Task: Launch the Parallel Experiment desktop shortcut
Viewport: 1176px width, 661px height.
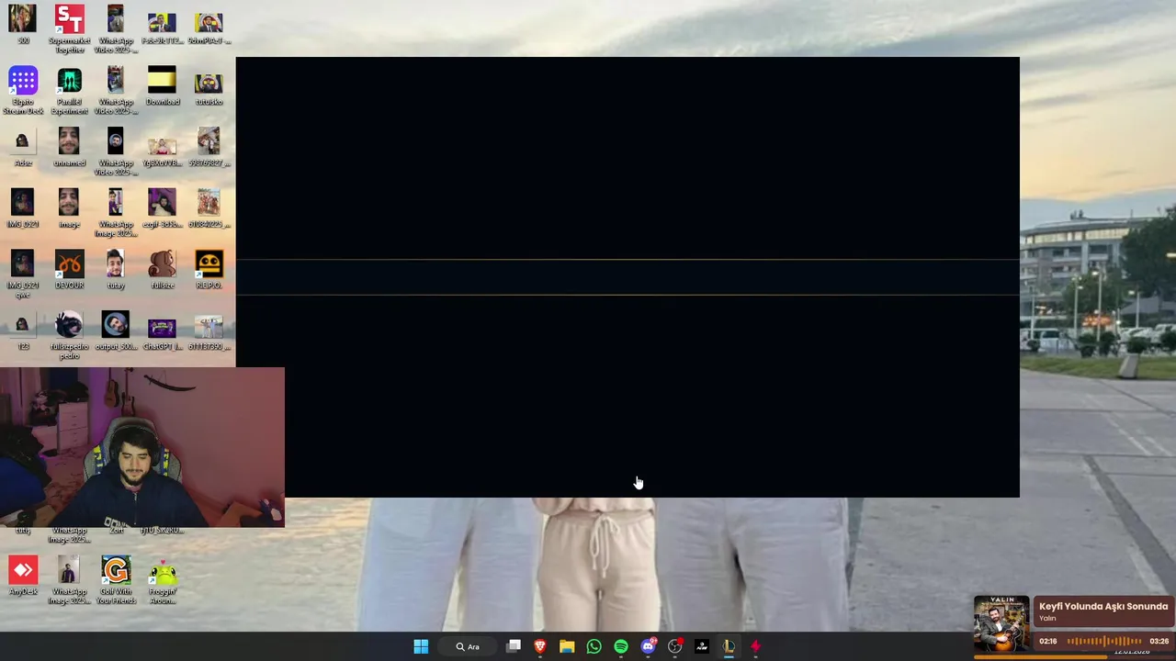Action: [69, 90]
